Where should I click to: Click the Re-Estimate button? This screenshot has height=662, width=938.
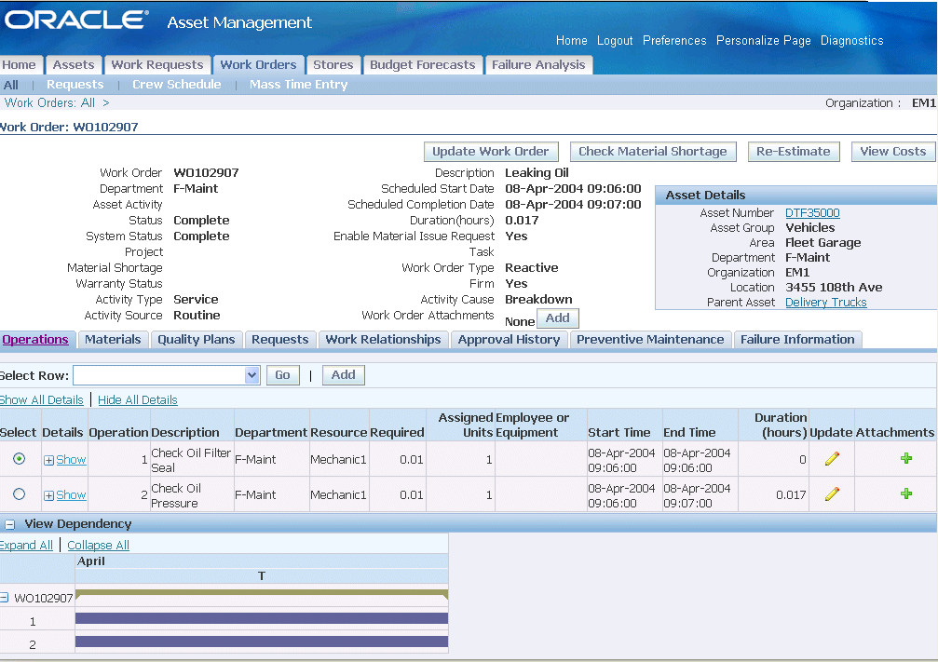(794, 151)
